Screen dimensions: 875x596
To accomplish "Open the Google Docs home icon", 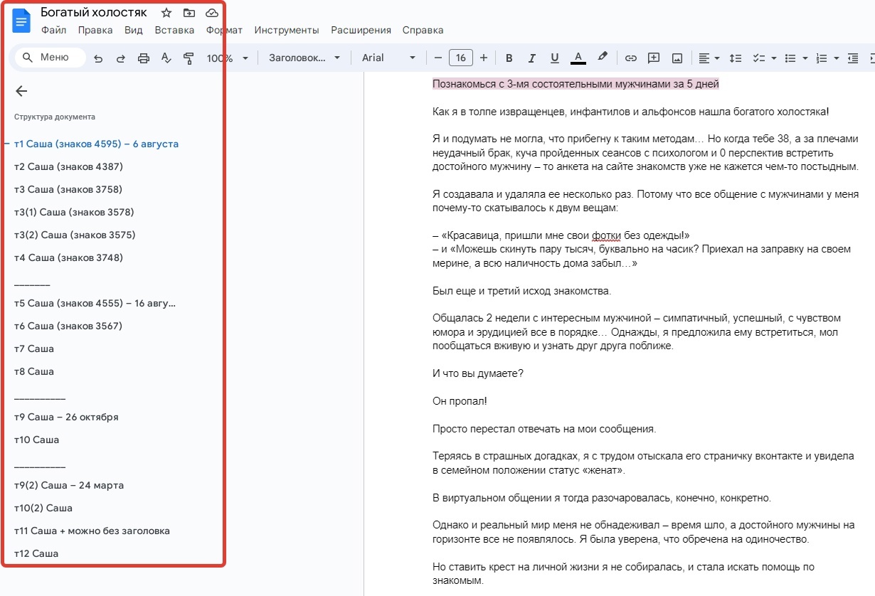I will point(22,21).
